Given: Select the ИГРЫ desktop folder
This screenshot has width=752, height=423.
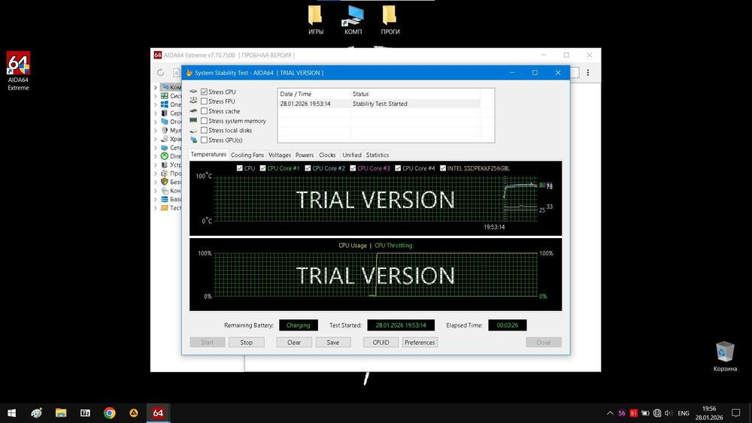Looking at the screenshot, I should point(316,20).
